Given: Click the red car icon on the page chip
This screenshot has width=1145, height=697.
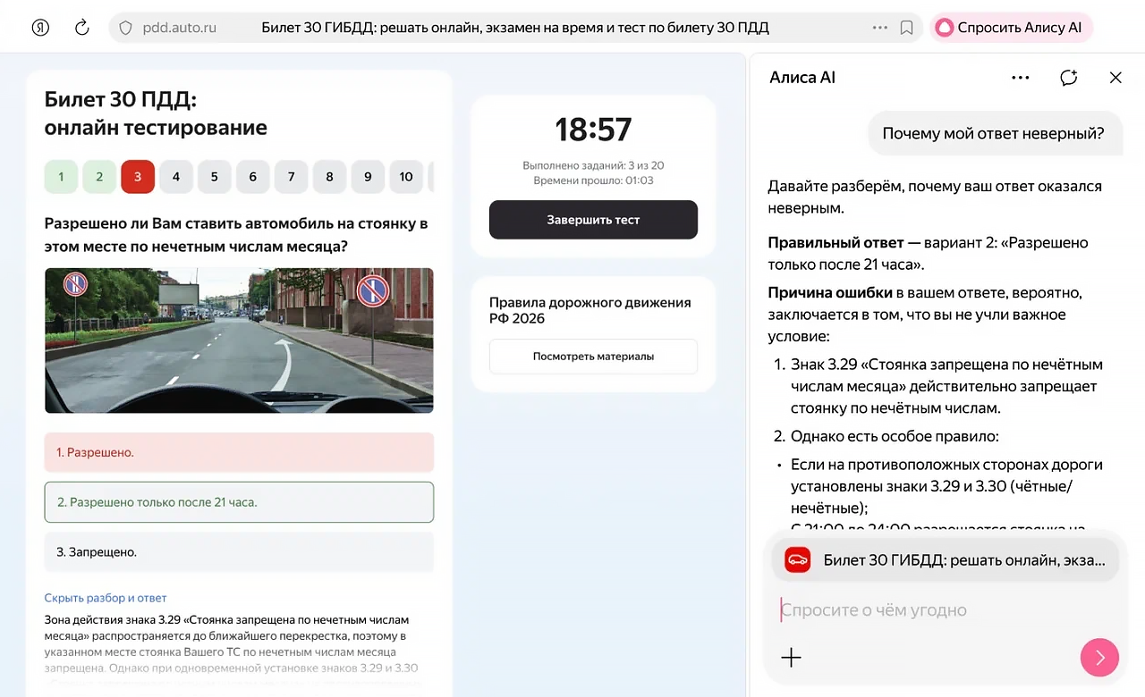Looking at the screenshot, I should click(797, 559).
